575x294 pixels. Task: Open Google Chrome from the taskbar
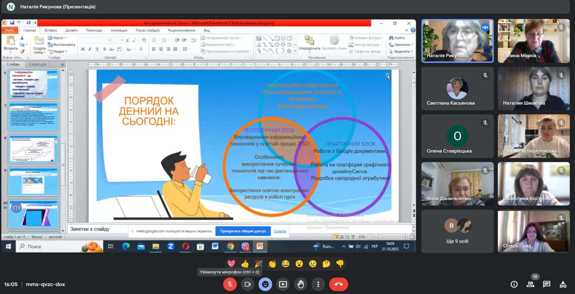click(x=230, y=246)
